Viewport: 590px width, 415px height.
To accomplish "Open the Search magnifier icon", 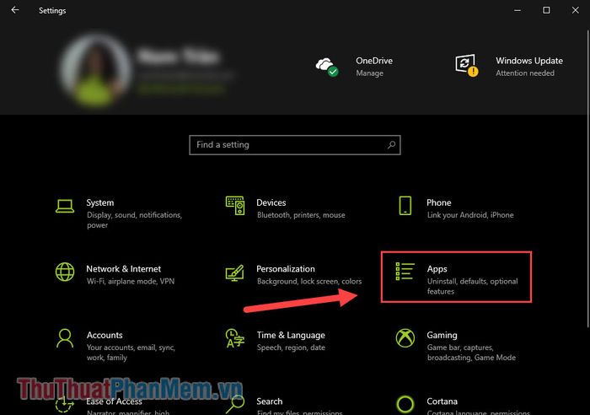I will click(x=235, y=404).
